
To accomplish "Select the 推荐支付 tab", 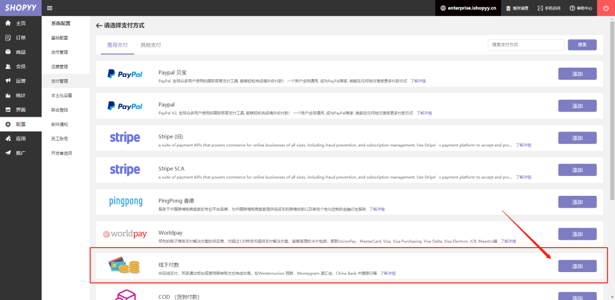I will [118, 45].
